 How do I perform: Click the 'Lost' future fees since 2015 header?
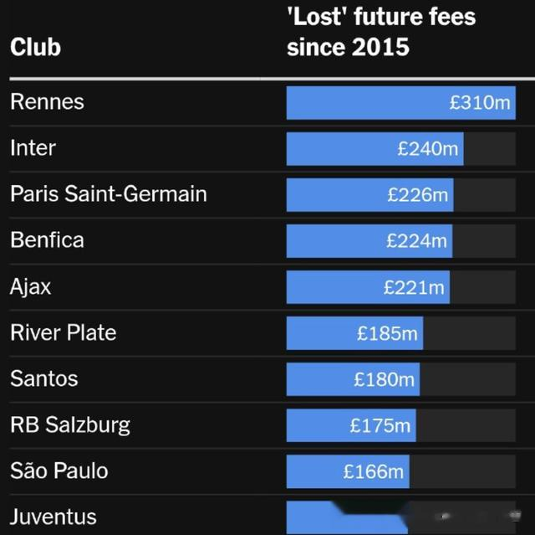pos(383,32)
